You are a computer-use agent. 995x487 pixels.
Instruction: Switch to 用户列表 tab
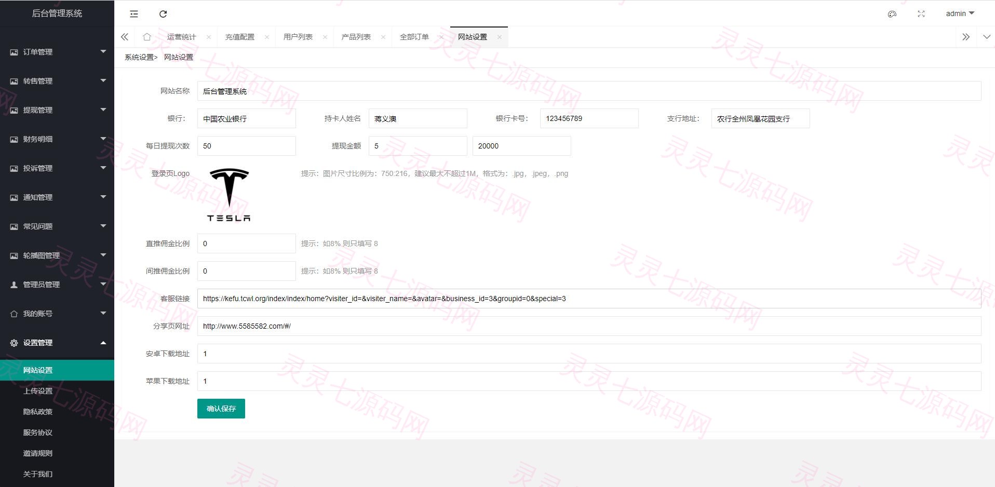[298, 37]
